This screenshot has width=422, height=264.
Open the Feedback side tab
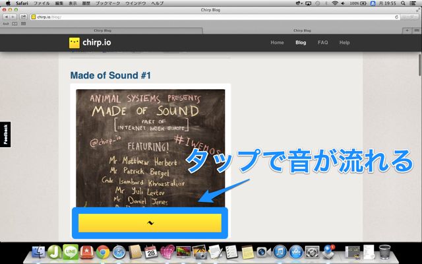pos(5,134)
